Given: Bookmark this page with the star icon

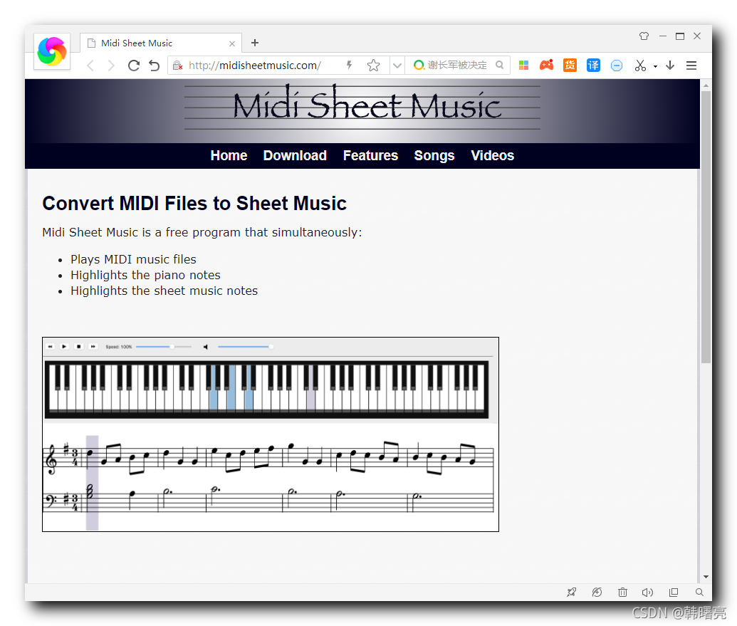Looking at the screenshot, I should point(374,65).
